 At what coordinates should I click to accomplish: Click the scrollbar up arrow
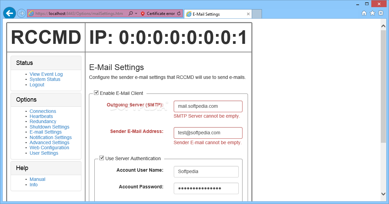click(383, 26)
